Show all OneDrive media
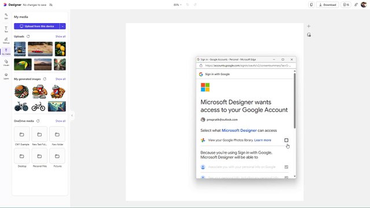Viewport: 370px width, 208px height. pos(60,121)
